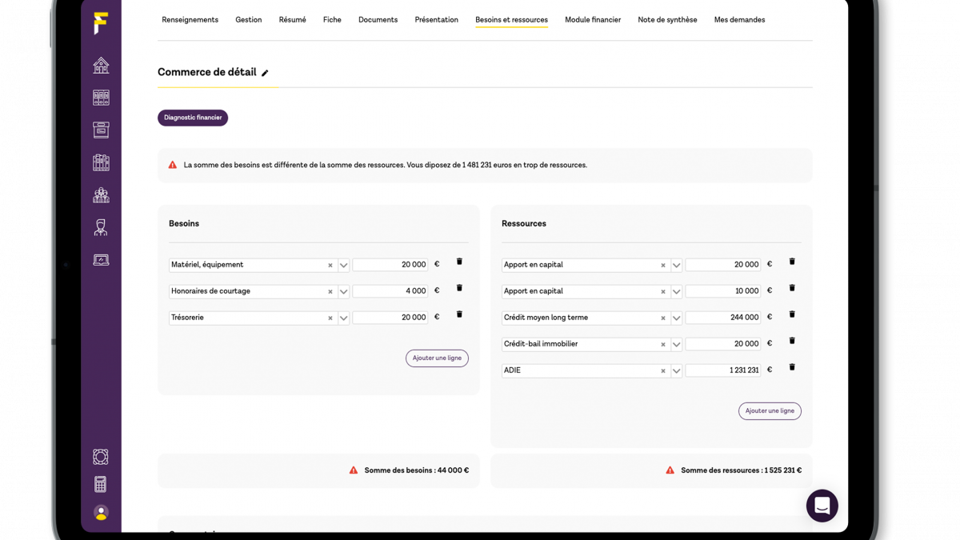Open the lifebuoy support icon in sidebar
This screenshot has height=540, width=960.
click(101, 457)
